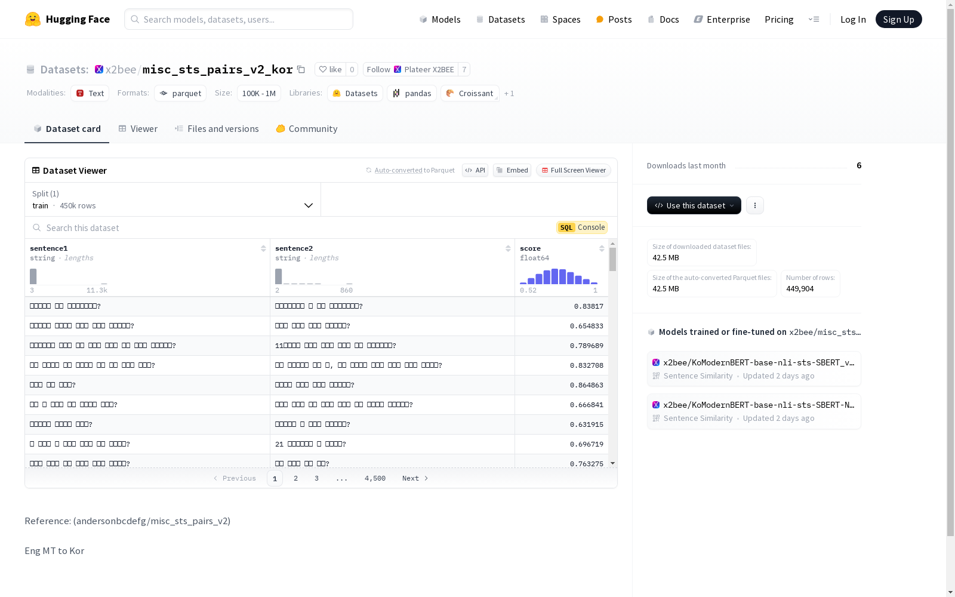This screenshot has height=597, width=955.
Task: Click the Datasets breadcrumb label
Action: [64, 69]
